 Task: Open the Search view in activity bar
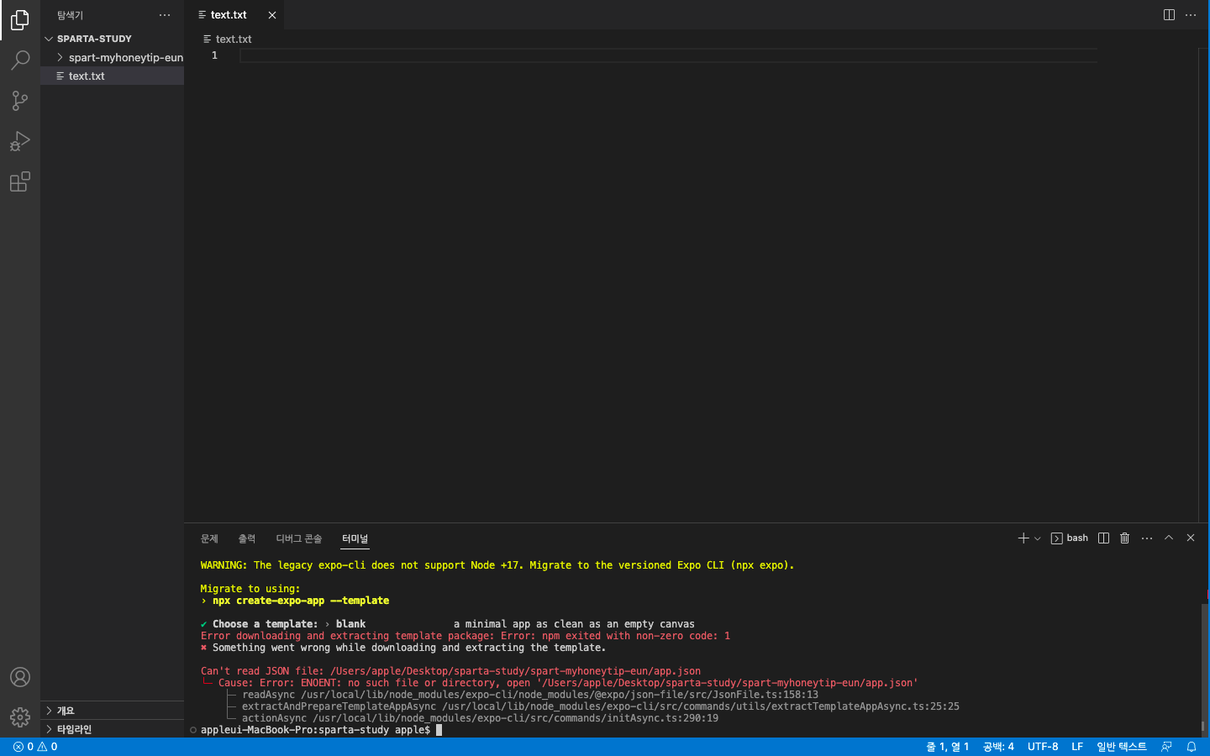click(20, 60)
